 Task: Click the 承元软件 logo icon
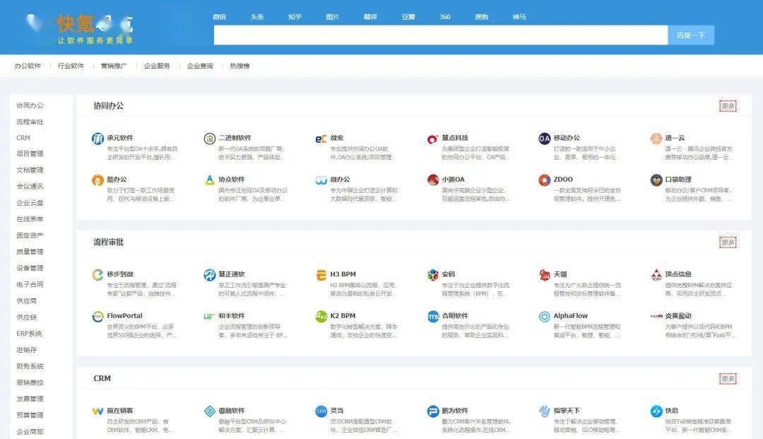click(97, 139)
